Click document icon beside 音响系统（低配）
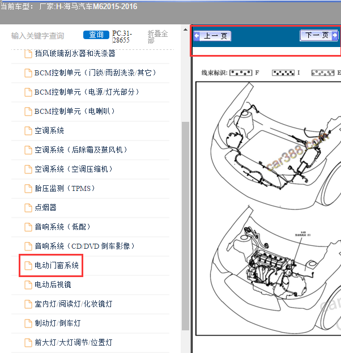This screenshot has height=353, width=341. 28,227
